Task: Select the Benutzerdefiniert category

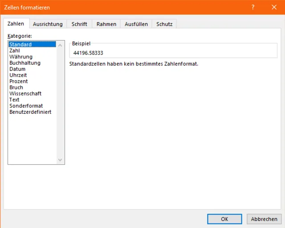Action: tap(32, 112)
